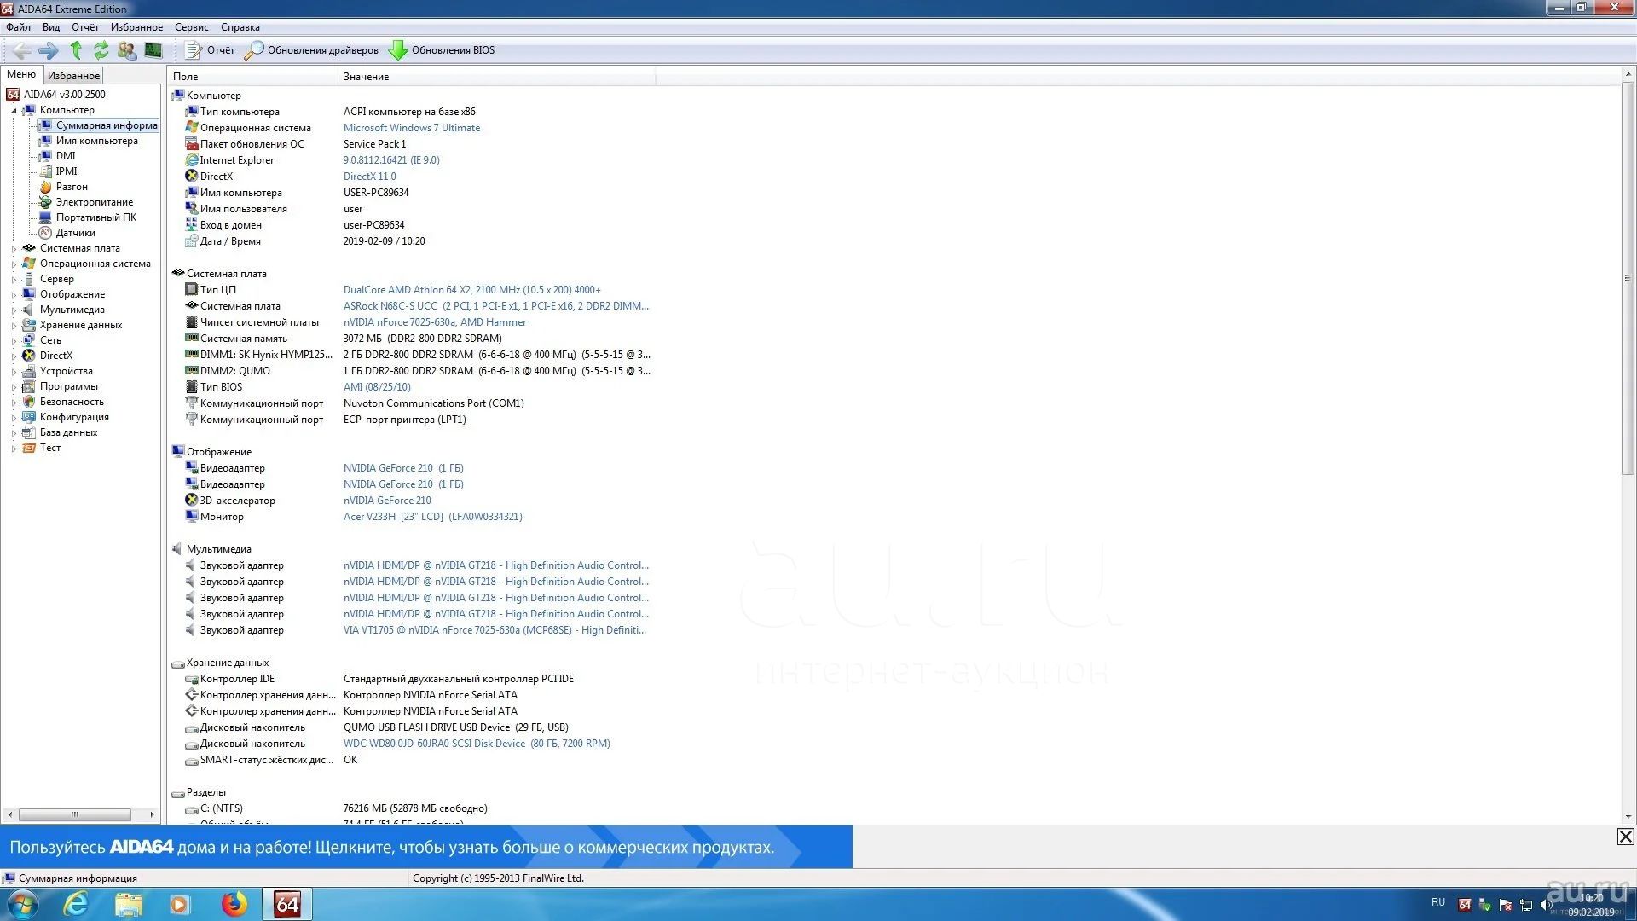Screen dimensions: 1637x921
Task: Open the Справка menu
Action: click(x=240, y=27)
